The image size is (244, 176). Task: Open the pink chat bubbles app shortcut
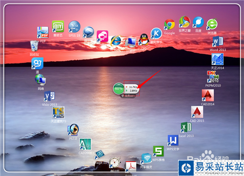102,36
